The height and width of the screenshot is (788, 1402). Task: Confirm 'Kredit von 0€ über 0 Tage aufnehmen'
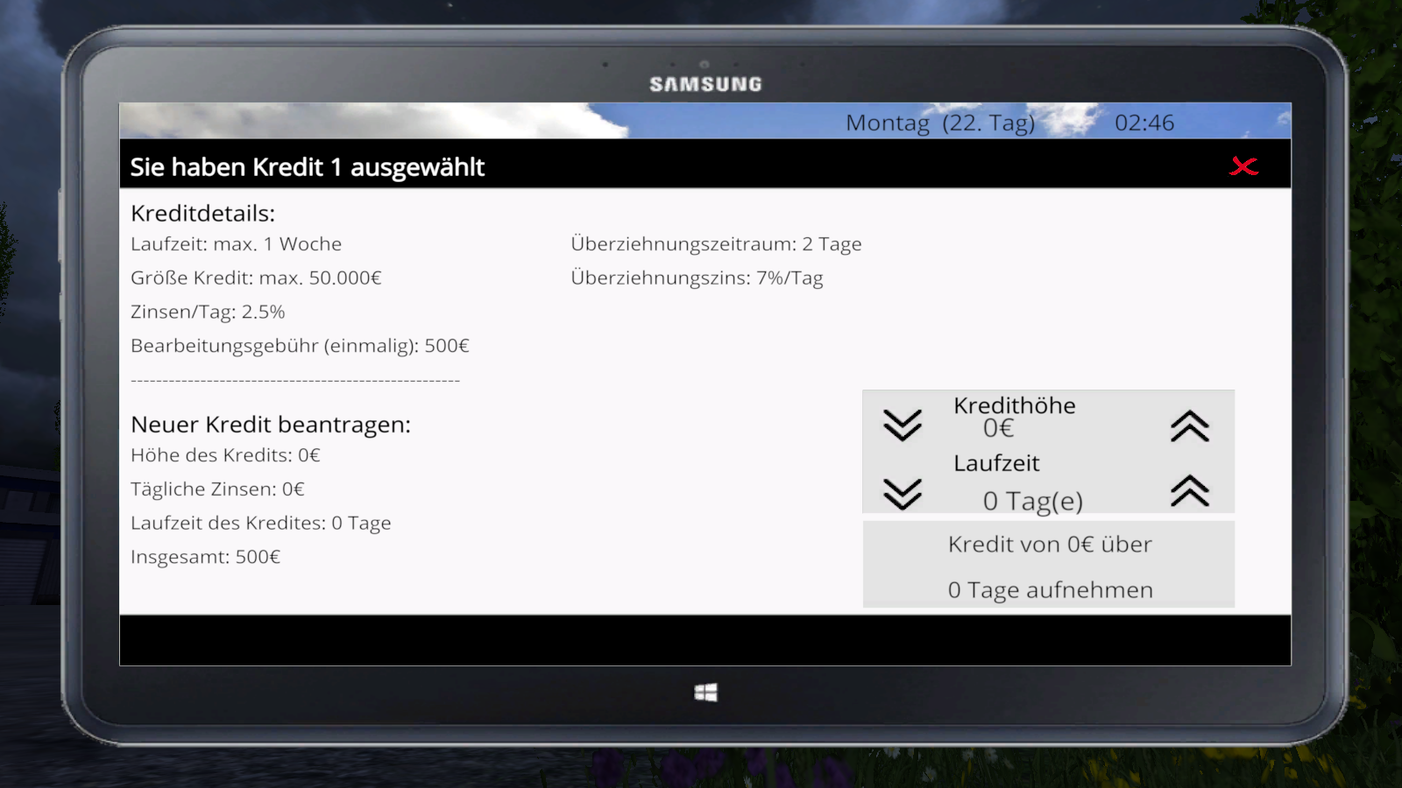[x=1049, y=565]
